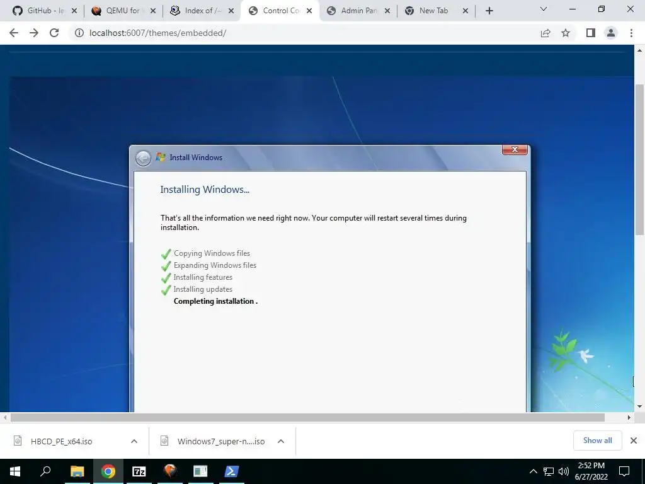Open the notification center
The image size is (645, 484).
pyautogui.click(x=624, y=471)
